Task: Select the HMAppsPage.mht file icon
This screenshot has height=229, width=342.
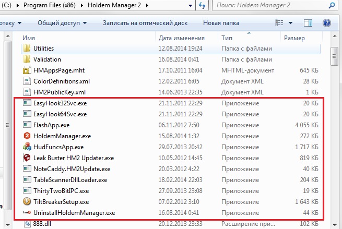Action: (27, 70)
